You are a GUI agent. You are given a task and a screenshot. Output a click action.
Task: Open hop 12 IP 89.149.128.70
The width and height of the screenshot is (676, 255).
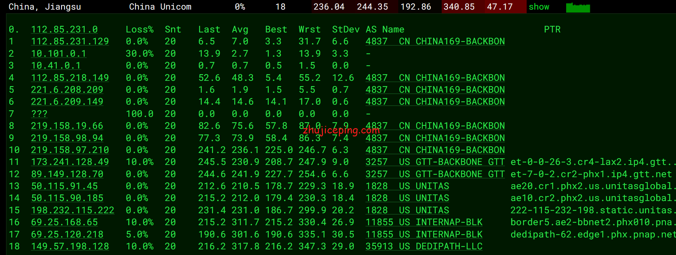tap(67, 174)
